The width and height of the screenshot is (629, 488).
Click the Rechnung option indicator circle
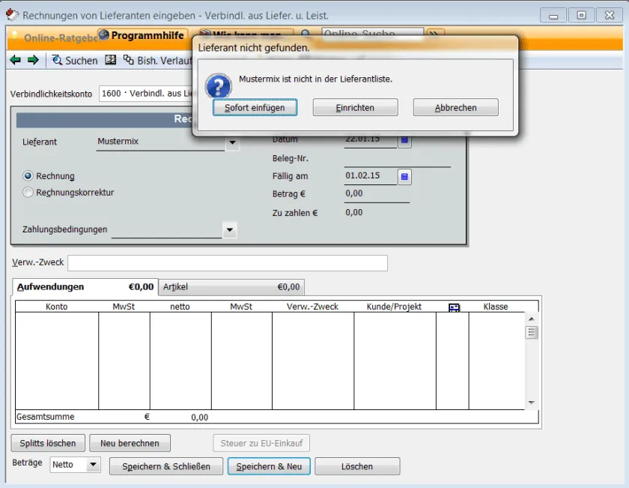(27, 175)
